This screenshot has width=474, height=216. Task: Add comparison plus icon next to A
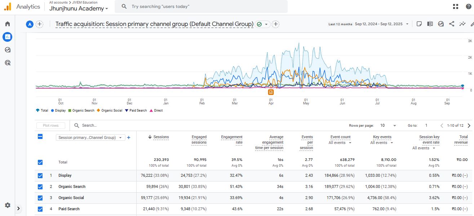pos(39,24)
